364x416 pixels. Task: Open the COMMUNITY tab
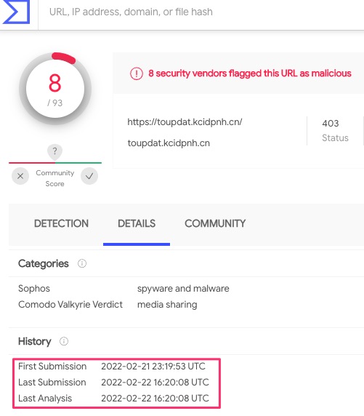click(x=215, y=224)
